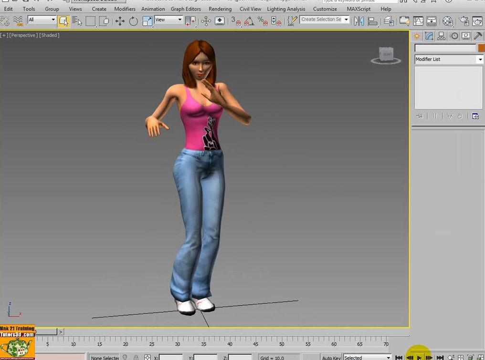Switch to the Hierarchy panel tab
The image size is (485, 360).
[x=442, y=36]
